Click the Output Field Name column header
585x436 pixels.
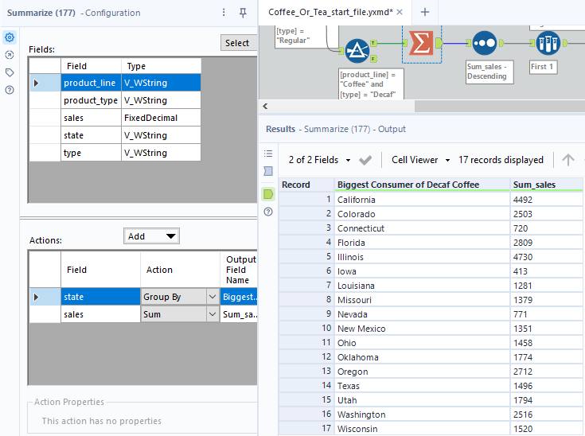pos(239,270)
